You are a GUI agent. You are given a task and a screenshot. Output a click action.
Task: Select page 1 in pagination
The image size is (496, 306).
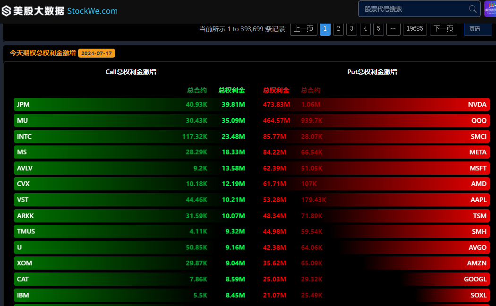[x=325, y=29]
